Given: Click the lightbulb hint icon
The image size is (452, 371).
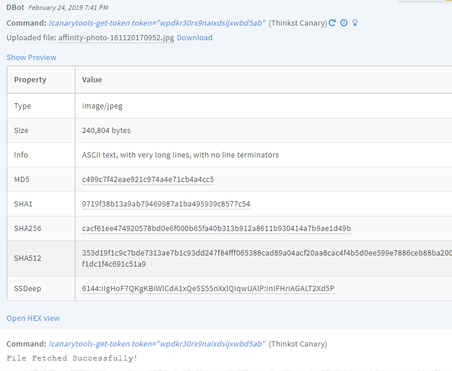Looking at the screenshot, I should click(x=355, y=23).
